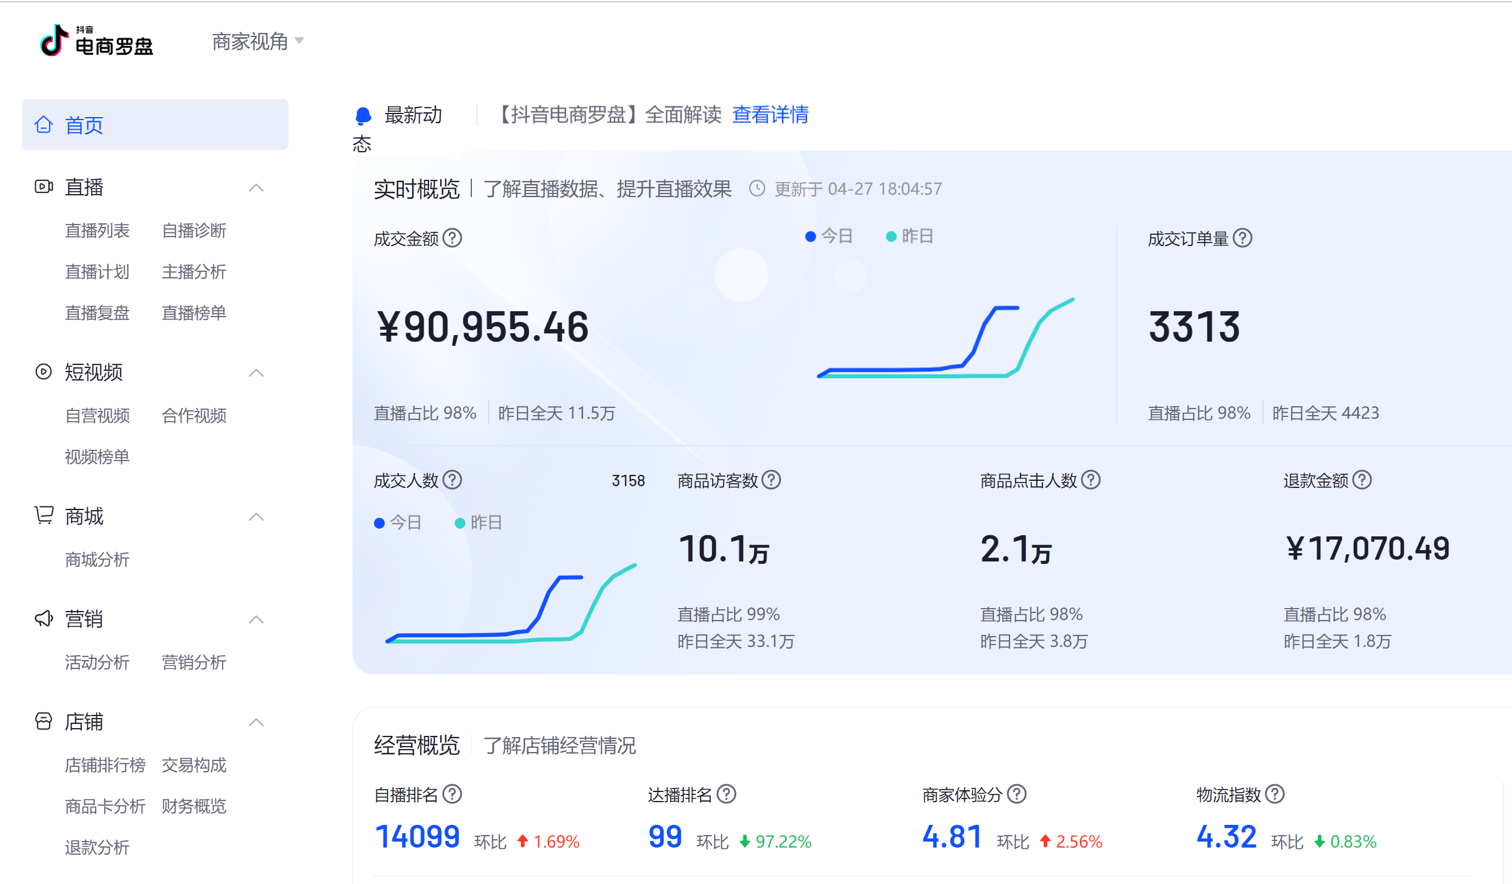This screenshot has height=884, width=1512.
Task: Click the 商家体验分 value 4.81
Action: coord(952,837)
